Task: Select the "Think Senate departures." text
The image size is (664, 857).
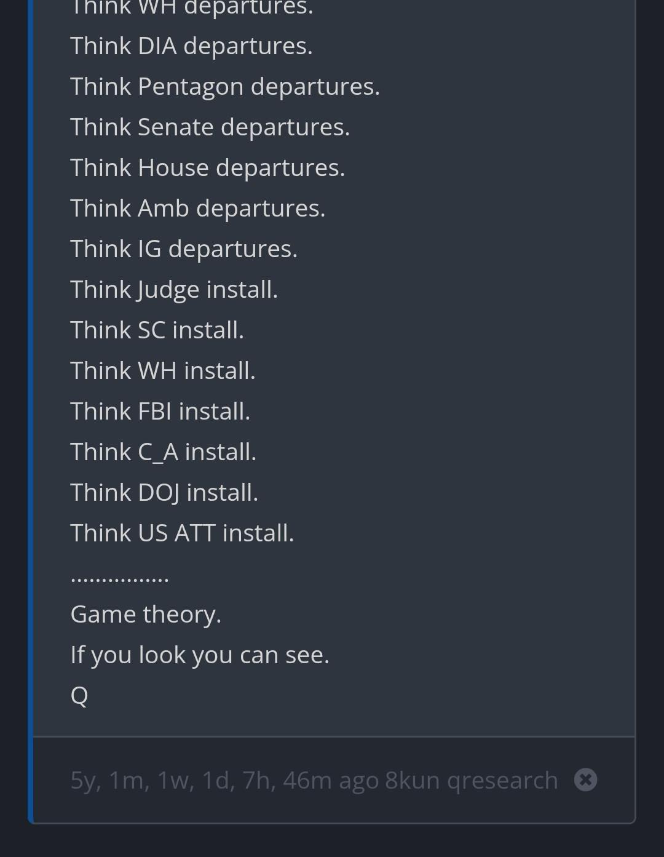Action: pos(210,127)
